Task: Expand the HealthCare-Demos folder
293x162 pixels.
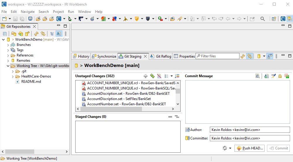Action: [x=13, y=77]
